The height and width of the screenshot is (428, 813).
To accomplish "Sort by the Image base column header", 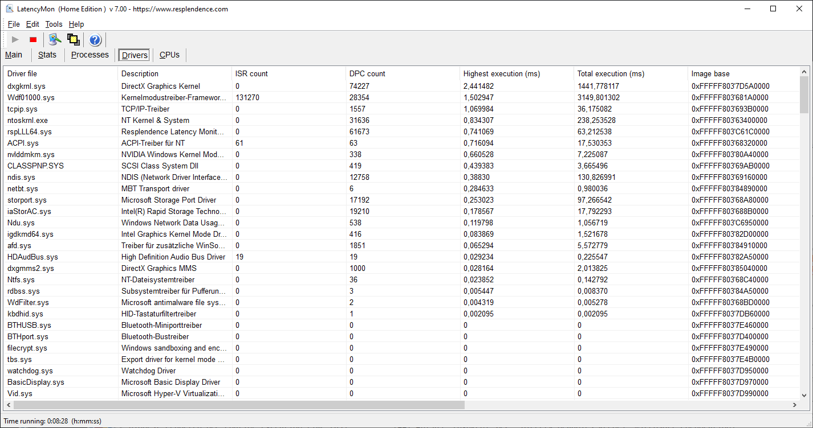I will [743, 73].
